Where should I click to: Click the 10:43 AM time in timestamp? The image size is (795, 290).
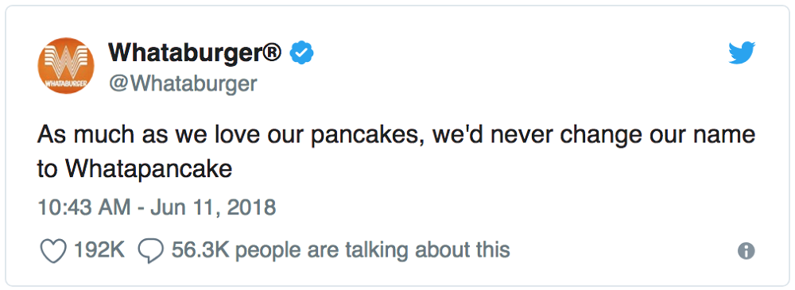(x=85, y=207)
